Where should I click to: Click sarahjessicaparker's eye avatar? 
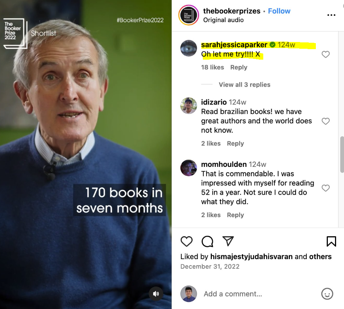(x=189, y=48)
